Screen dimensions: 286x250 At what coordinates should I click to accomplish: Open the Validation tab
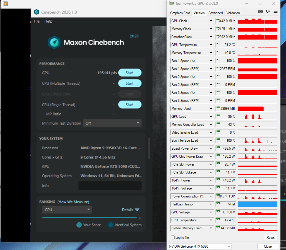[233, 13]
